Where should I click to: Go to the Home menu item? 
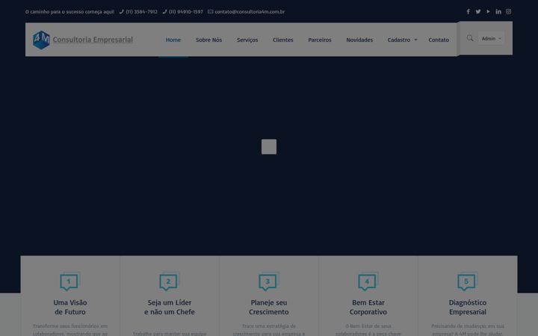pyautogui.click(x=173, y=40)
